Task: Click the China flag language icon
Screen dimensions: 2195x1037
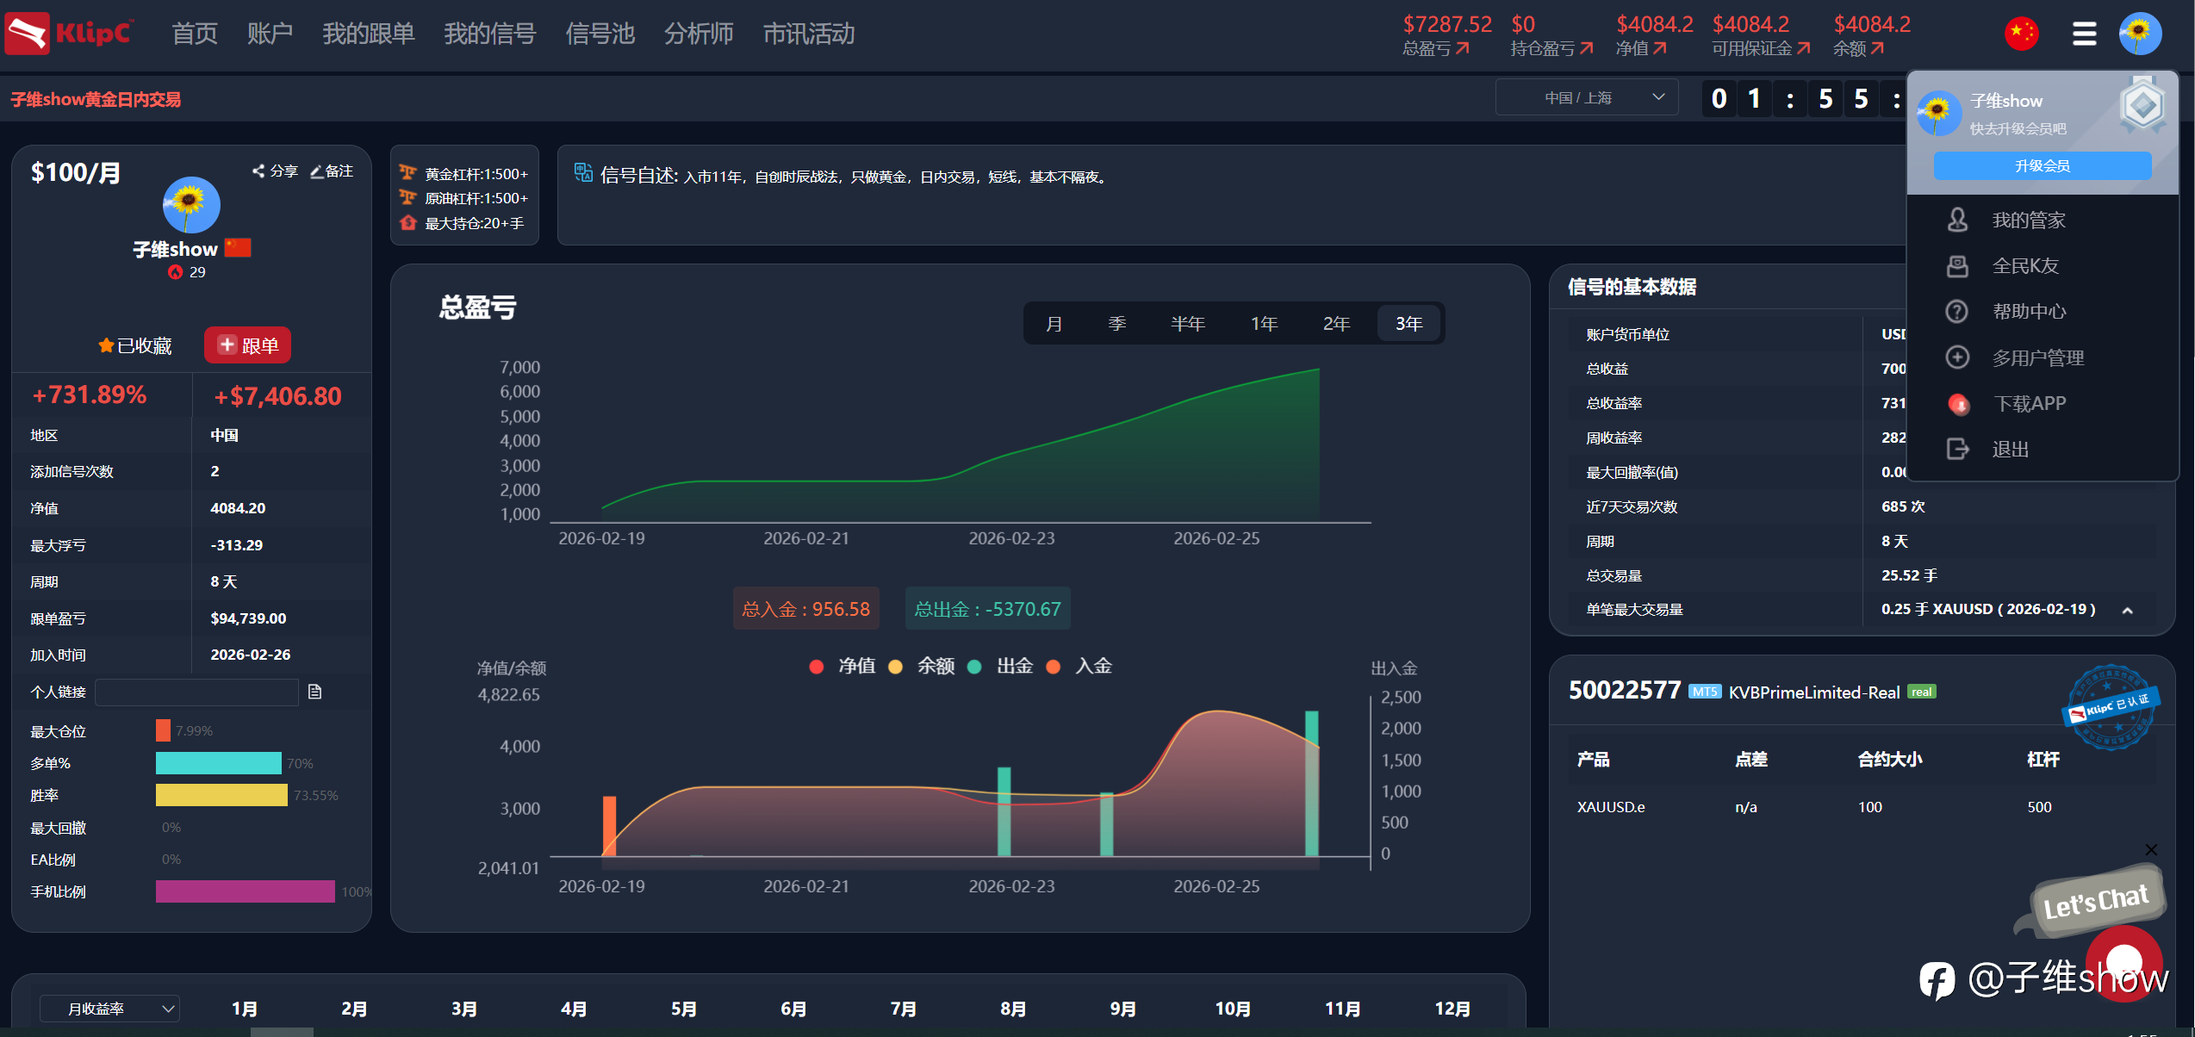Action: pyautogui.click(x=2021, y=34)
